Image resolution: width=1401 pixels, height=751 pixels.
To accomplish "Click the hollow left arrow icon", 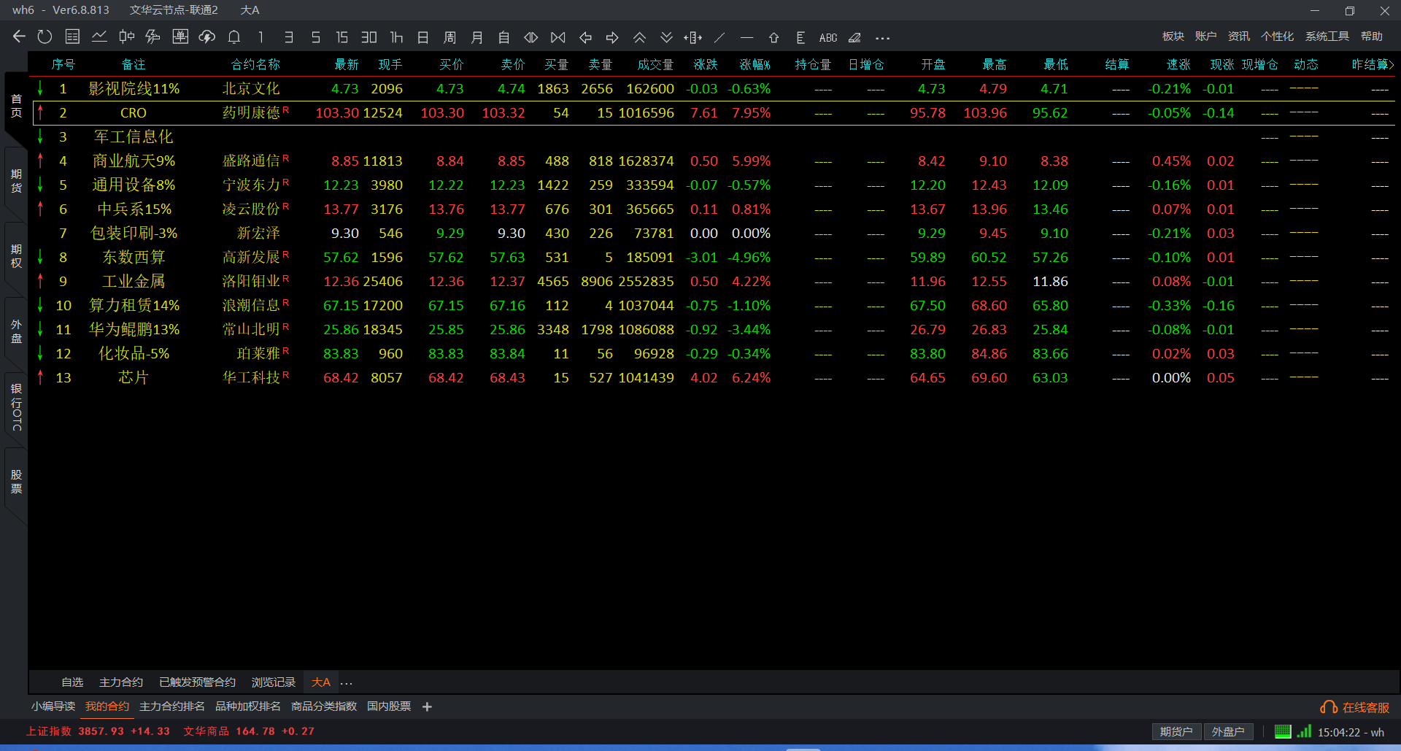I will [585, 37].
